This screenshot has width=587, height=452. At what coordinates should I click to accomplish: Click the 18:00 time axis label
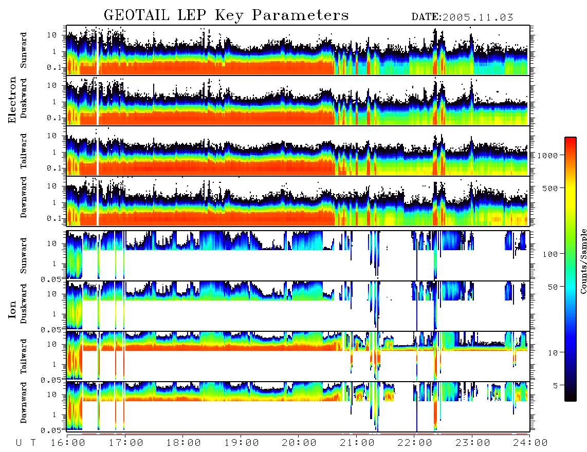click(184, 443)
